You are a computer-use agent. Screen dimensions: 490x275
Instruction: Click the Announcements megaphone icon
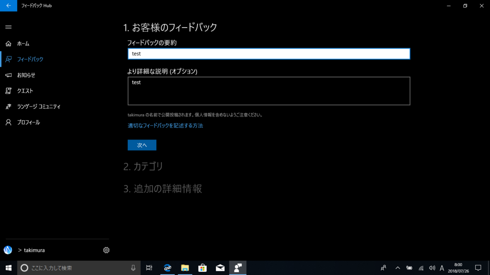[x=9, y=75]
